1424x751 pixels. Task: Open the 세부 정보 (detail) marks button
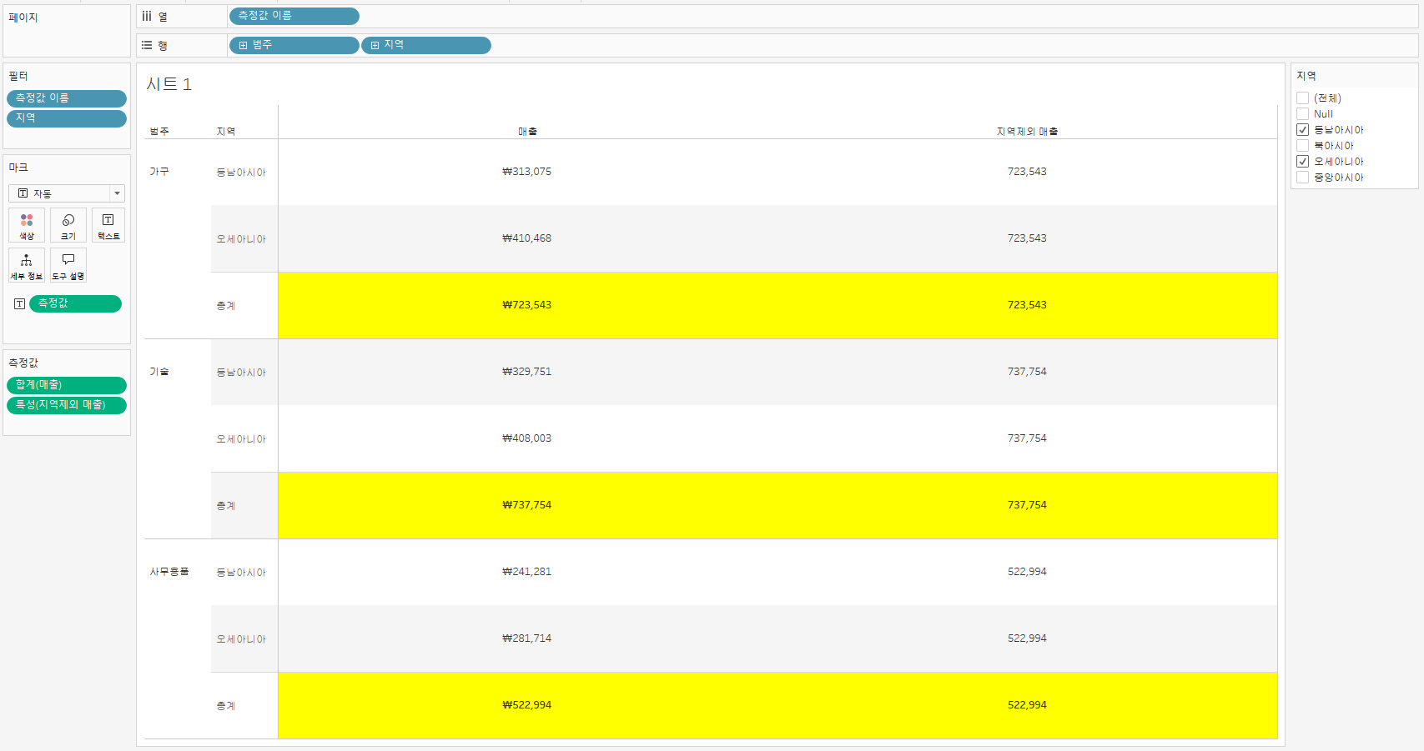coord(27,265)
